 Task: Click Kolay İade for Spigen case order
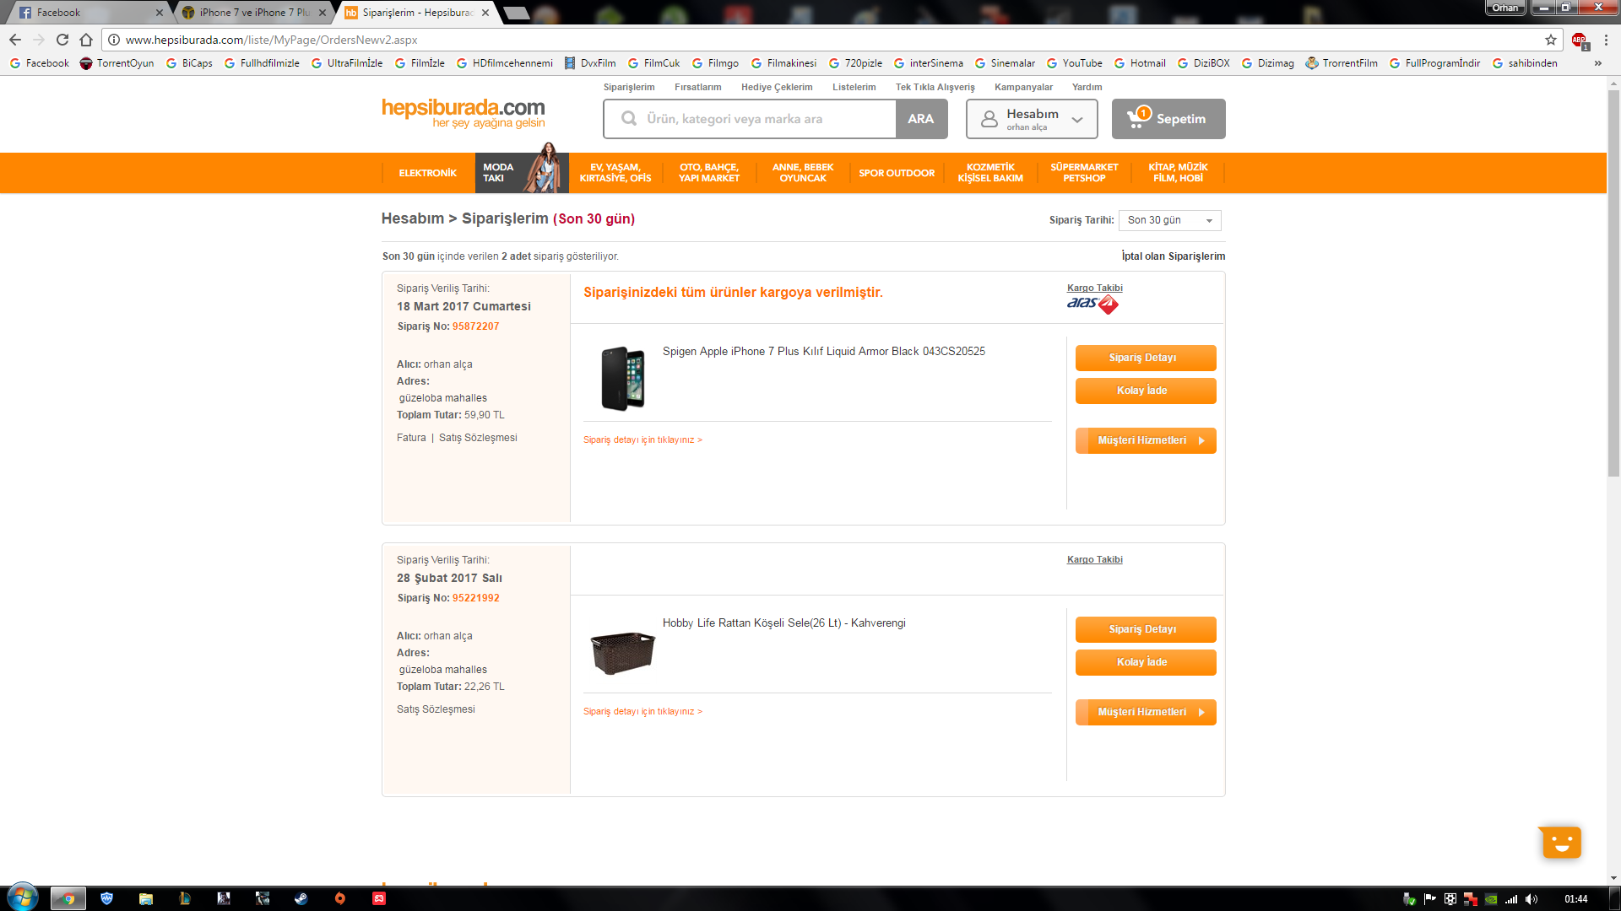(1146, 391)
